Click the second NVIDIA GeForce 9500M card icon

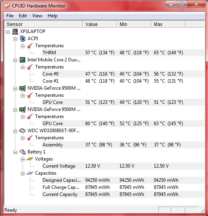(22, 109)
